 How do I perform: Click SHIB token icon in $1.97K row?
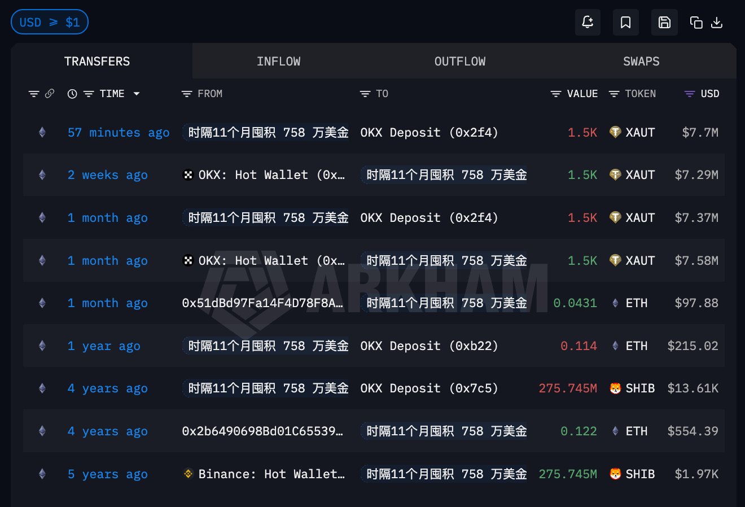(615, 474)
